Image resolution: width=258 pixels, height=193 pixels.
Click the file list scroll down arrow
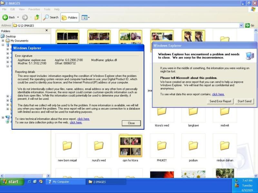click(x=256, y=176)
